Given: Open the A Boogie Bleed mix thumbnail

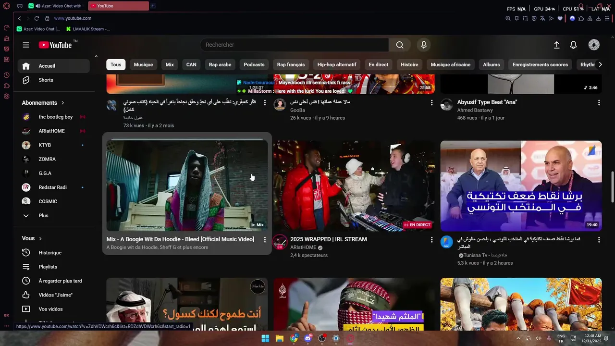Looking at the screenshot, I should pyautogui.click(x=187, y=185).
